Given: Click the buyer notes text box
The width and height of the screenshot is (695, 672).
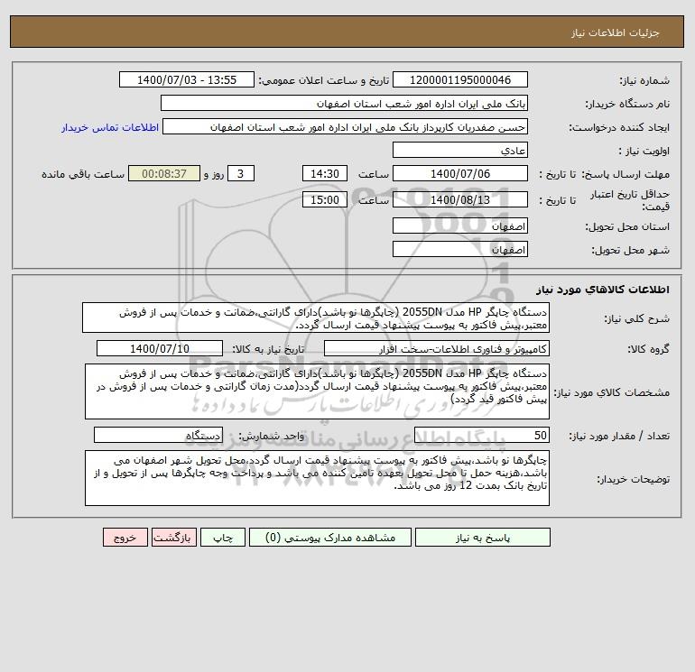Looking at the screenshot, I should [x=317, y=478].
